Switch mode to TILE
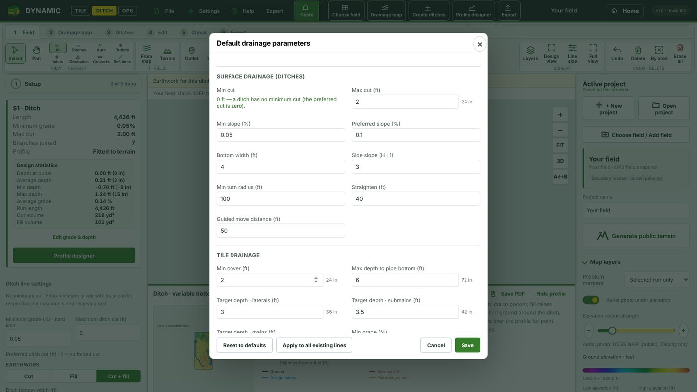This screenshot has height=392, width=697. (x=80, y=11)
